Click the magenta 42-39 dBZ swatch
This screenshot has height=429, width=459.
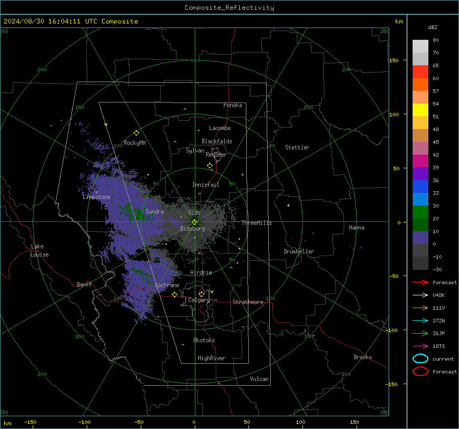(x=420, y=161)
